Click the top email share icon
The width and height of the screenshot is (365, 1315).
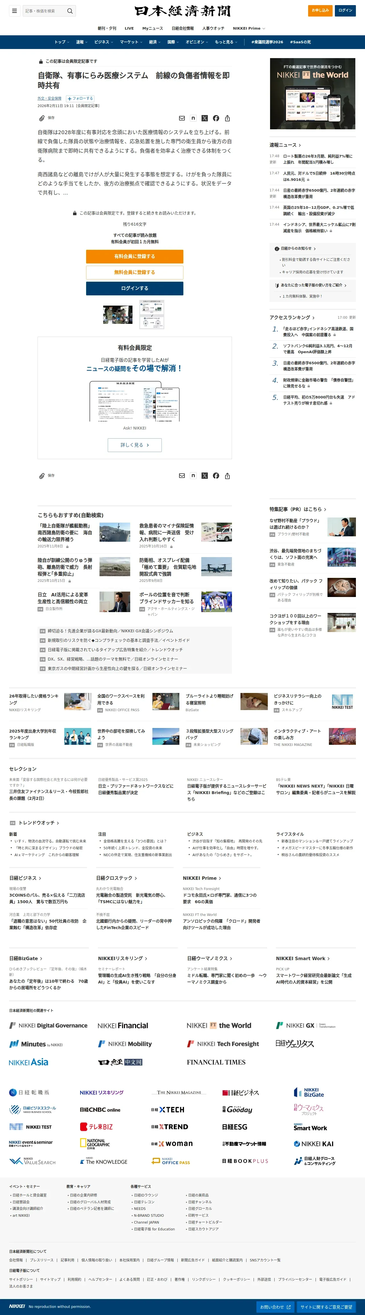[x=181, y=118]
